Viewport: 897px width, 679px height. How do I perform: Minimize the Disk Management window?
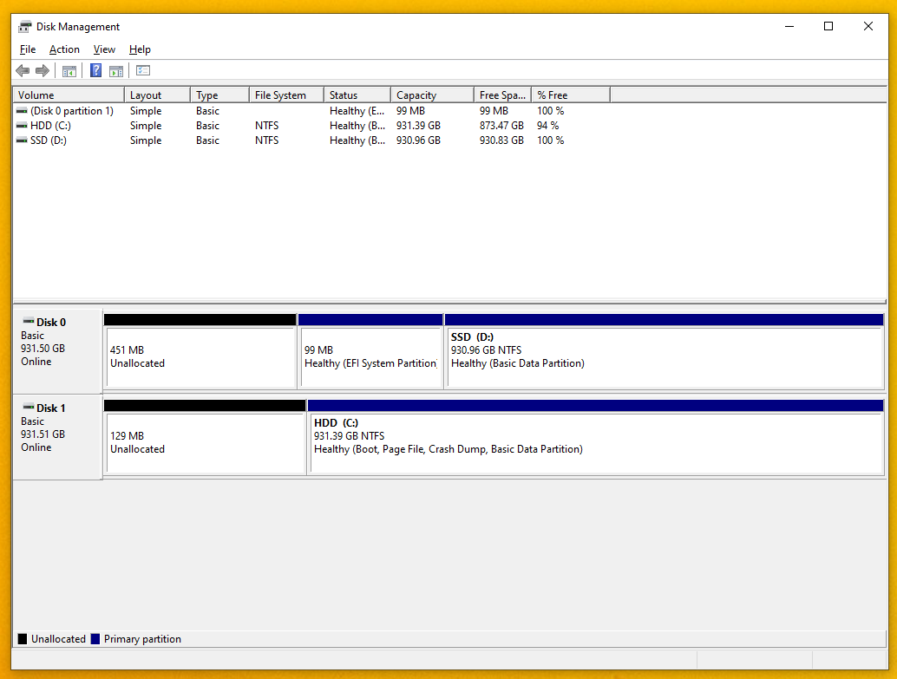click(x=789, y=26)
